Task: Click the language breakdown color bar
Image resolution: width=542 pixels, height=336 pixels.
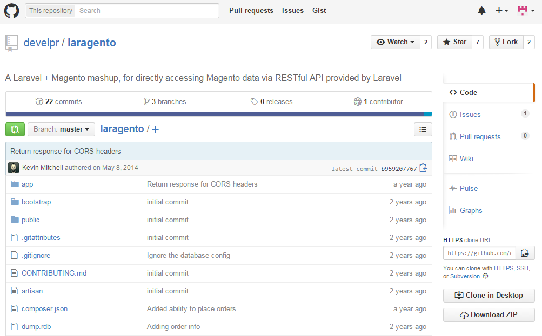Action: [219, 114]
